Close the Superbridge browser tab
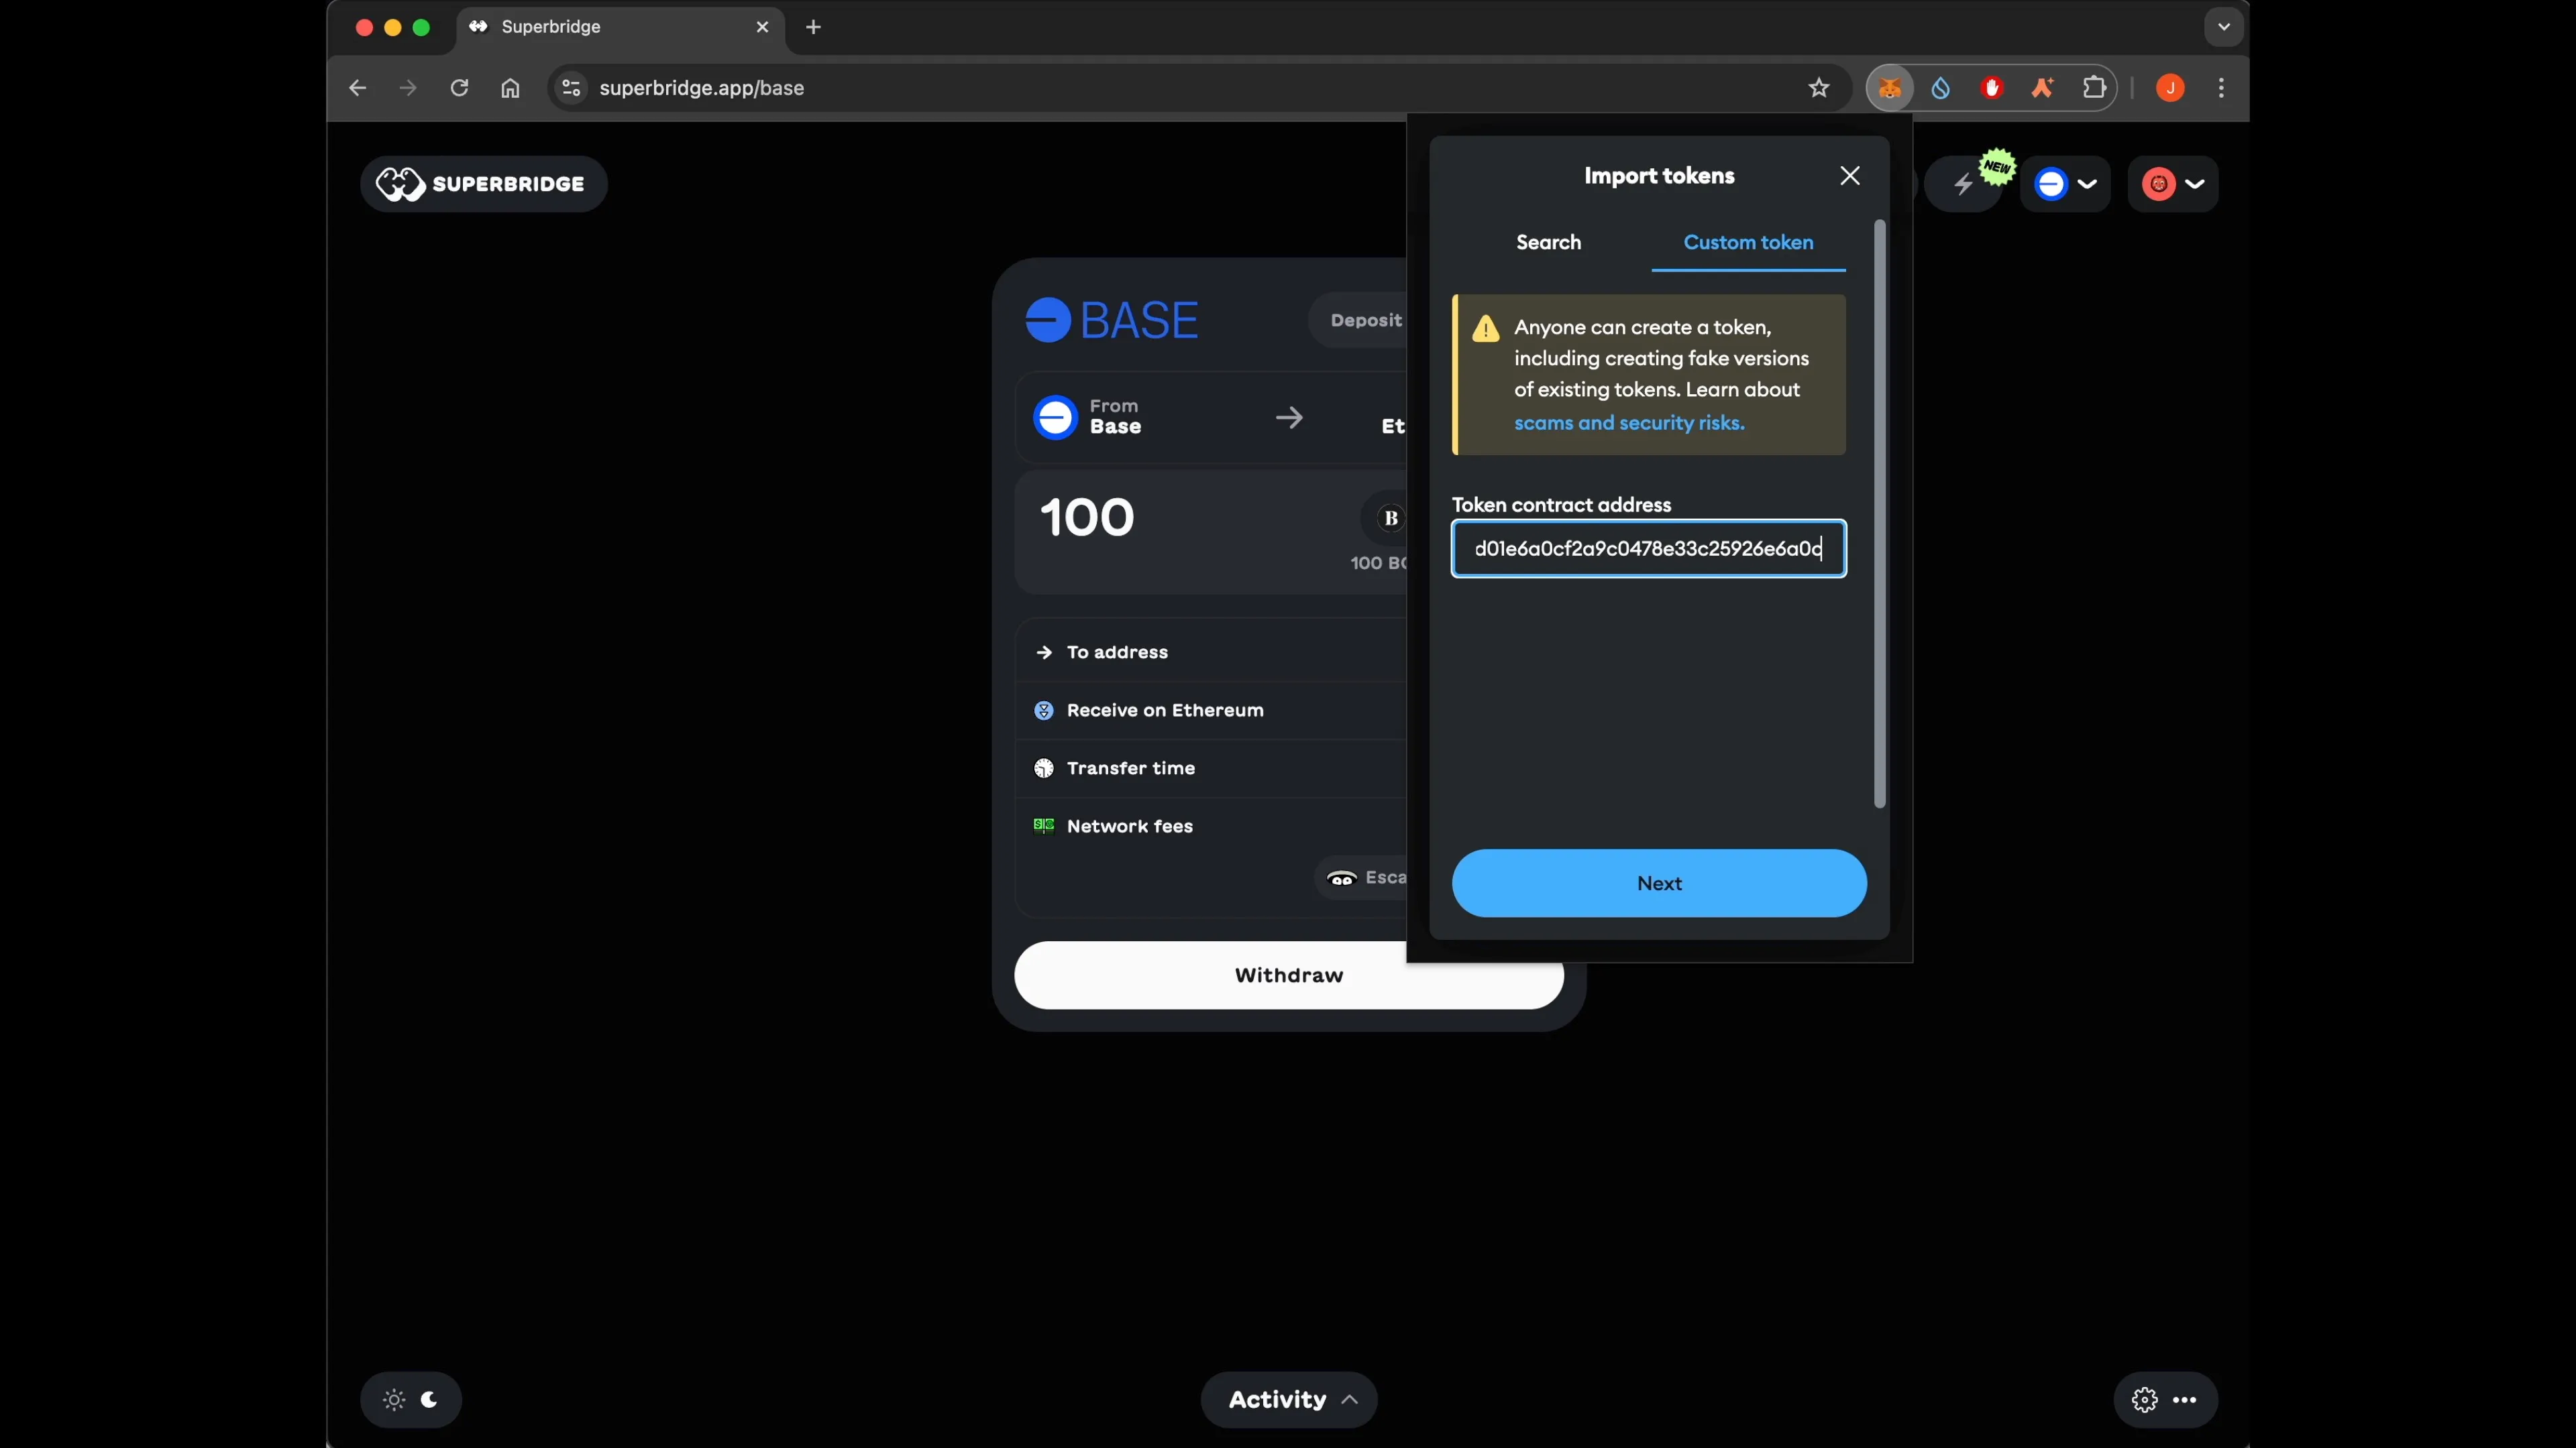 [762, 27]
